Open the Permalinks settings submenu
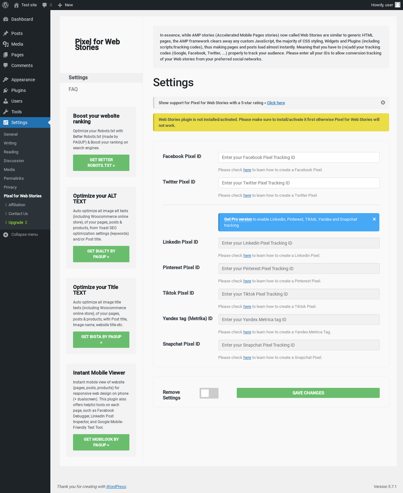The image size is (403, 493). [14, 178]
